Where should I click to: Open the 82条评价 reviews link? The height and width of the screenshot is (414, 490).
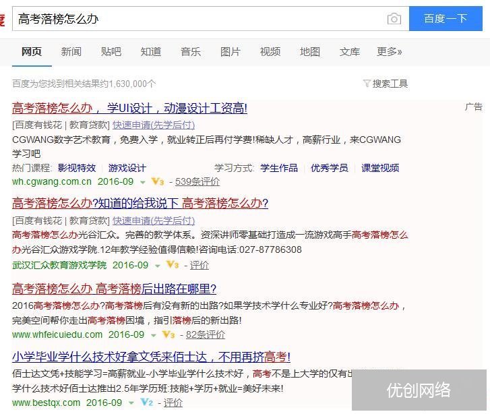tap(206, 334)
